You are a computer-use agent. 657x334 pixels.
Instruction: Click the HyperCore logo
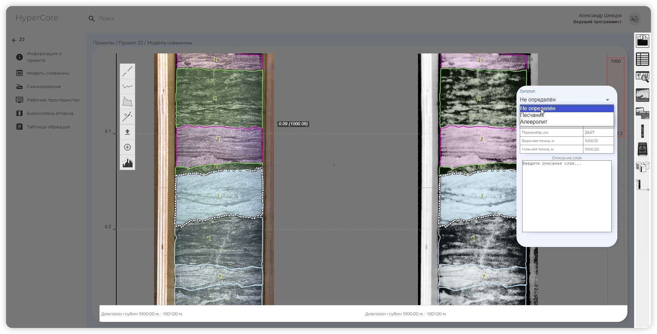pyautogui.click(x=37, y=18)
